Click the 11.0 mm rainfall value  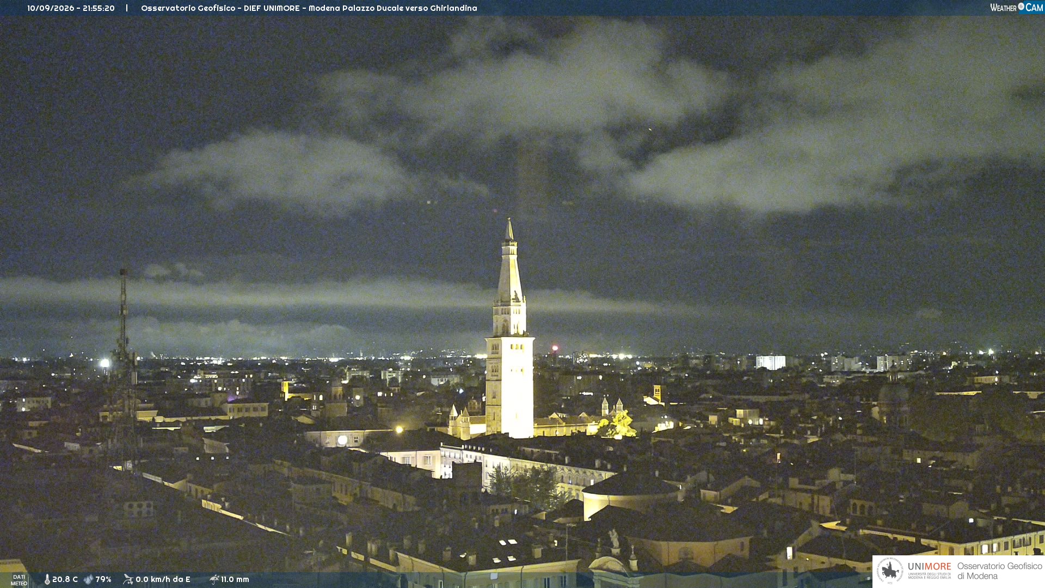coord(235,579)
